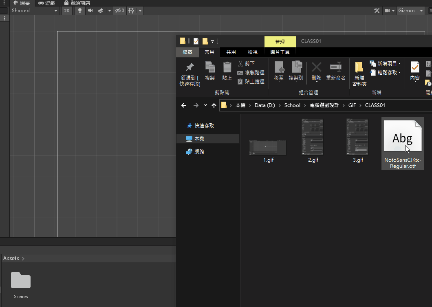Click the 新增資料夾 new folder icon
Image resolution: width=432 pixels, height=307 pixels.
point(359,68)
